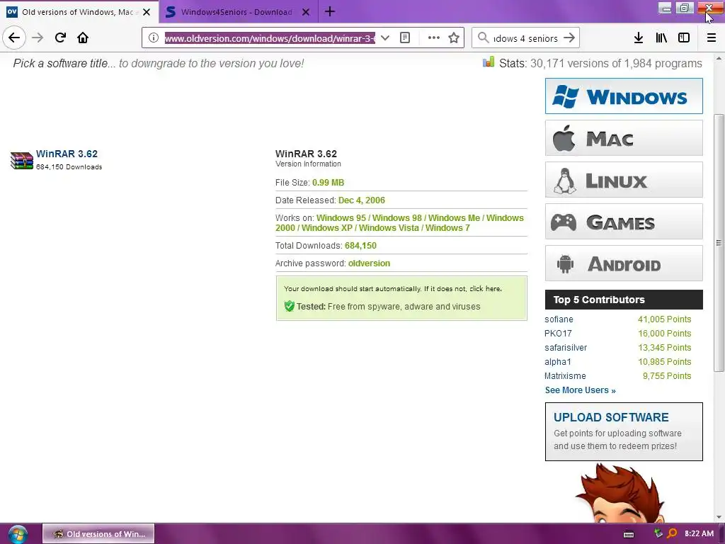Viewport: 725px width, 544px height.
Task: Open the Windows Start menu
Action: point(17,534)
